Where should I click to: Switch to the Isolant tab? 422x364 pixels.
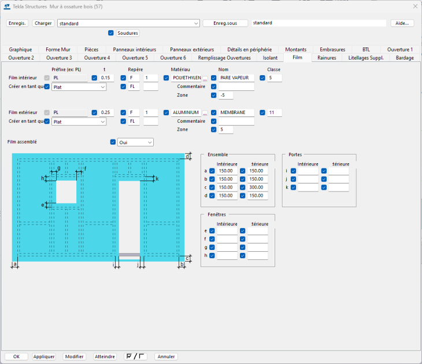click(x=270, y=58)
